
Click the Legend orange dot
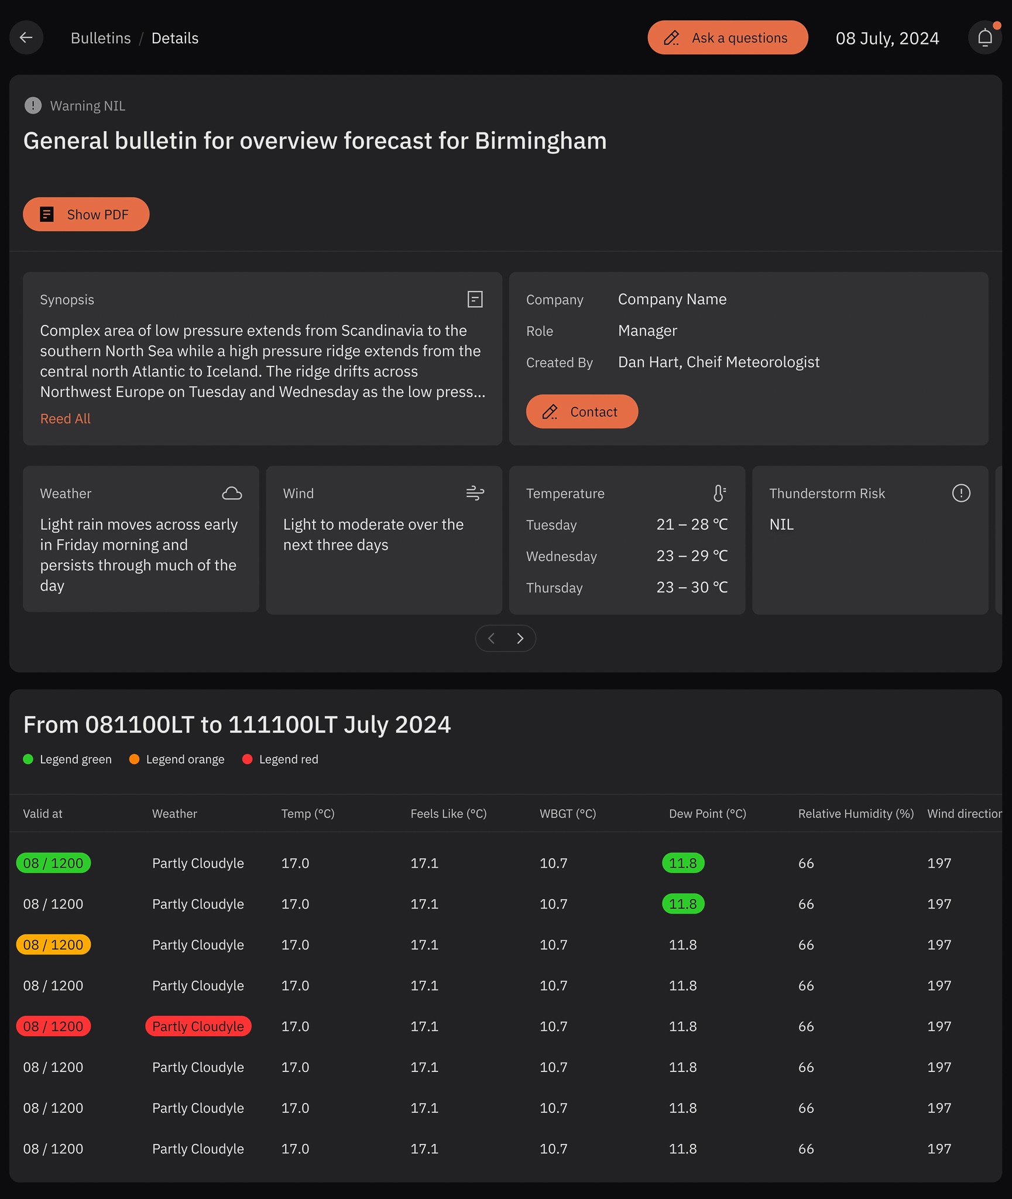coord(134,759)
